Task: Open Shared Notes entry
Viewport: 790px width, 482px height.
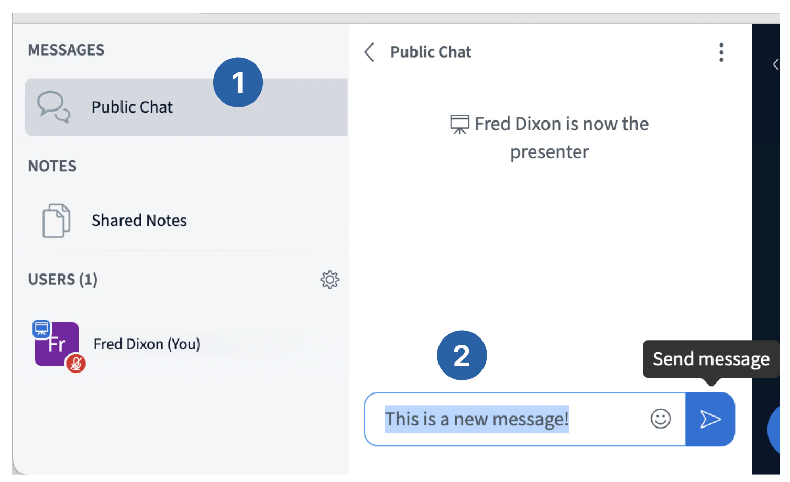Action: click(x=139, y=221)
